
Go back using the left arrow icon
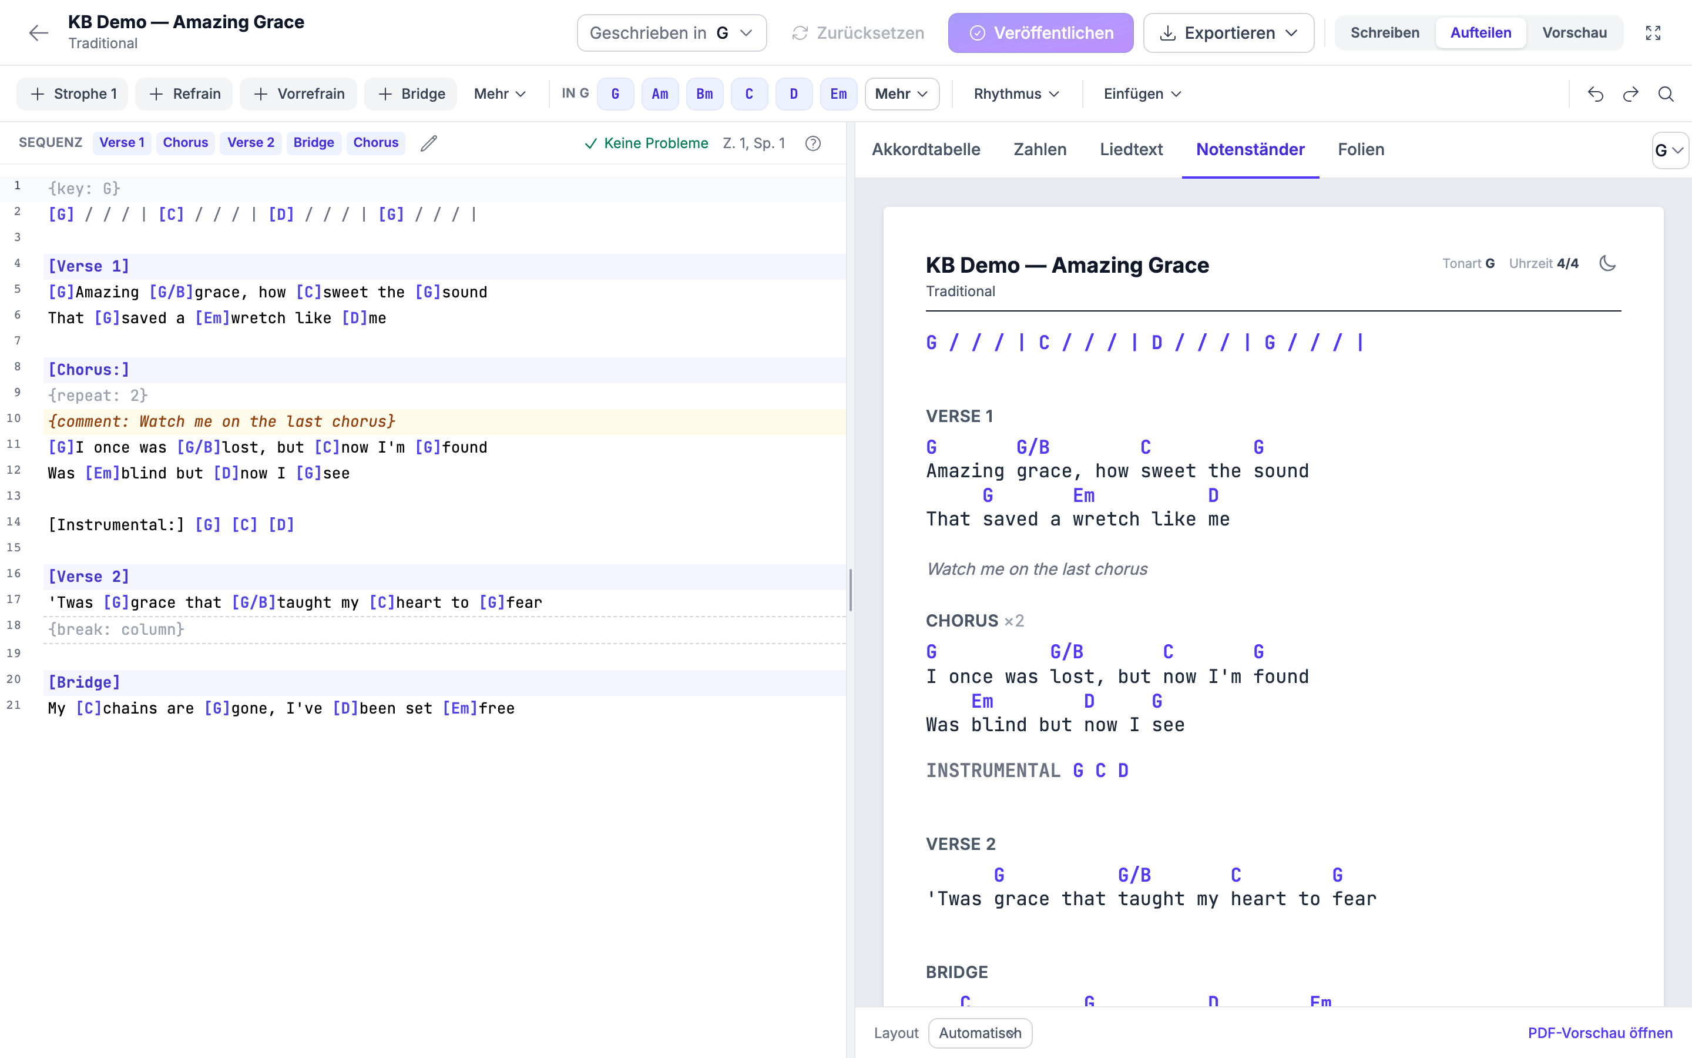point(38,33)
